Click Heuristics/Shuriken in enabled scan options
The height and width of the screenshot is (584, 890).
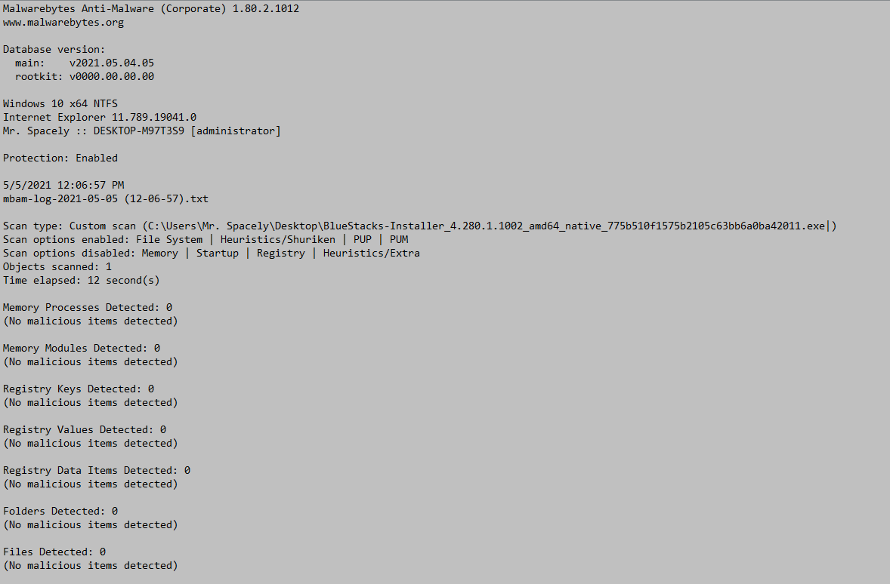coord(277,240)
